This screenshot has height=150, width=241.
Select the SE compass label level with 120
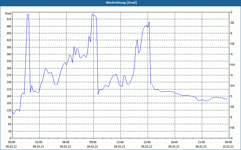pos(232,107)
